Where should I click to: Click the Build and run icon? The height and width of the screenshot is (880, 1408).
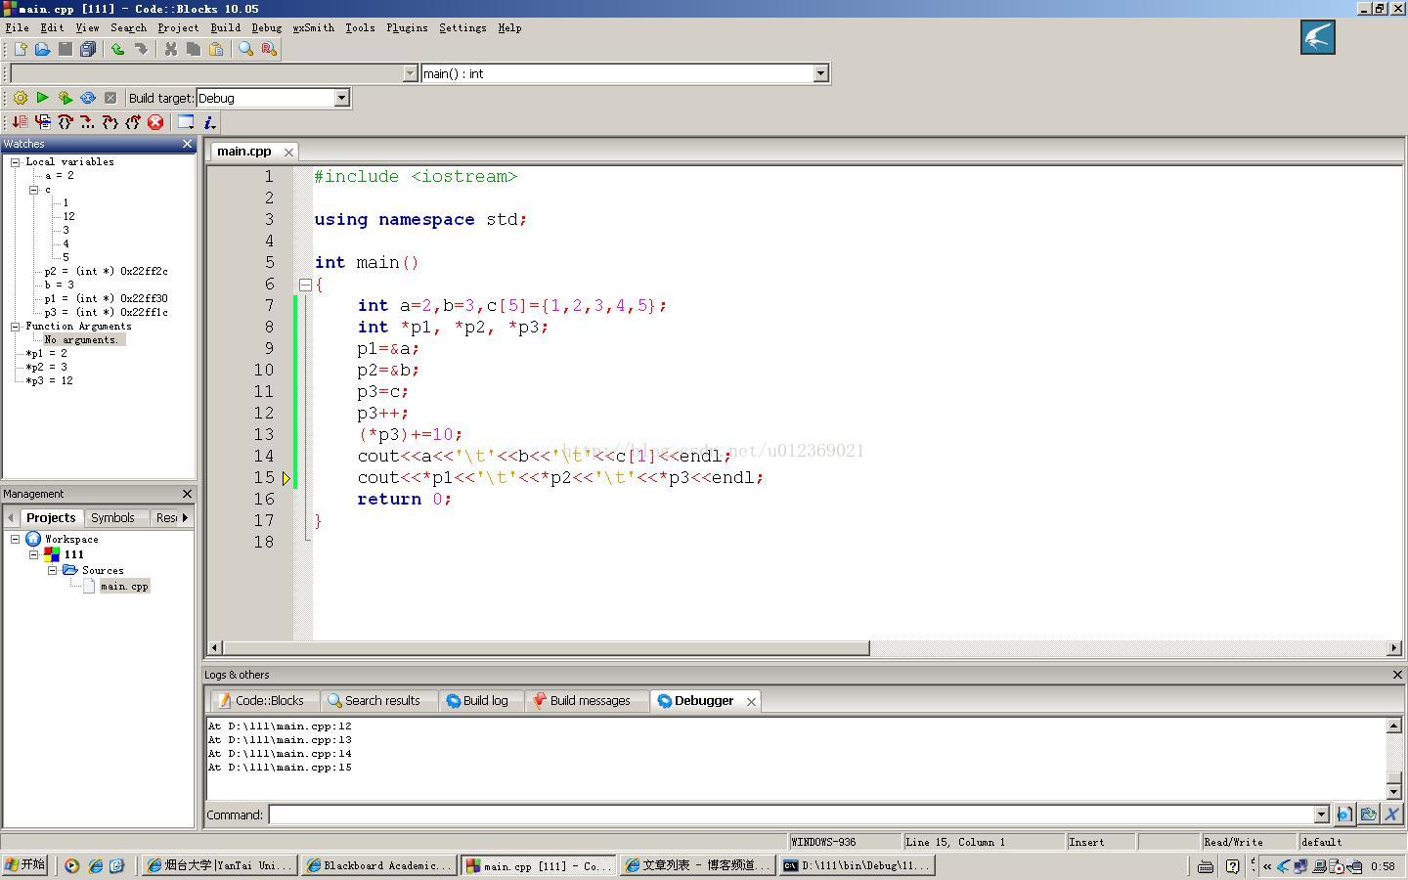[65, 98]
